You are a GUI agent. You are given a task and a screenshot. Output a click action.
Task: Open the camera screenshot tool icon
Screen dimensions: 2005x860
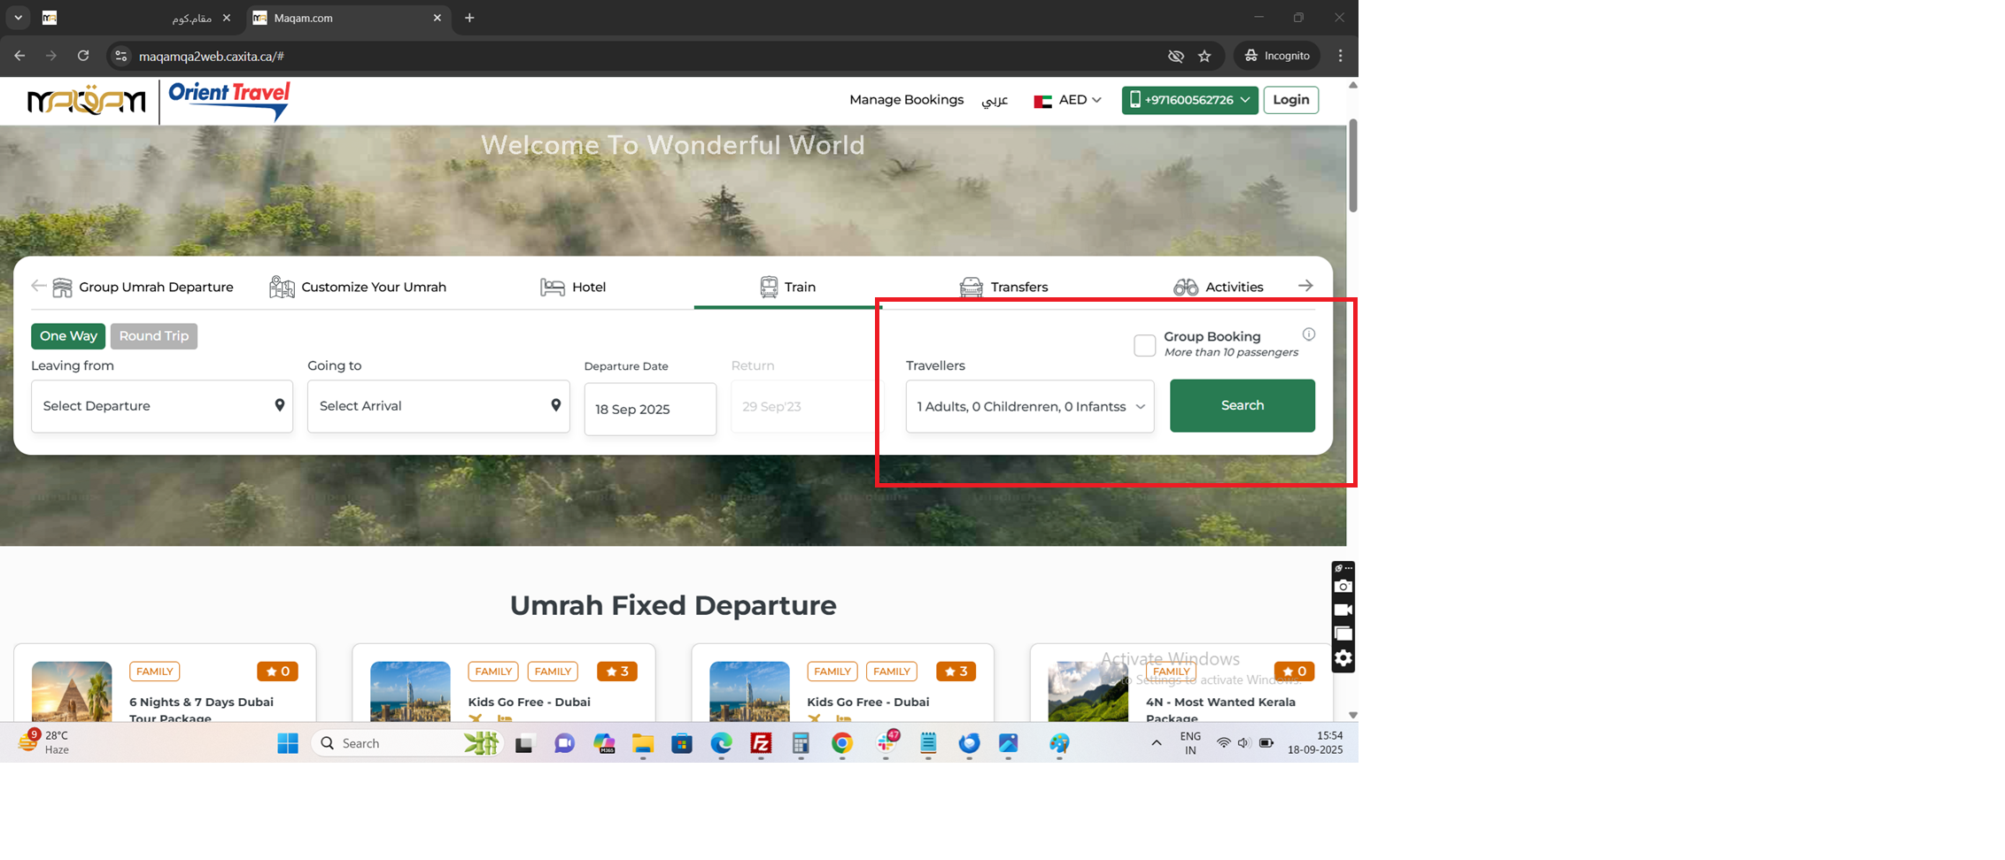click(1343, 587)
